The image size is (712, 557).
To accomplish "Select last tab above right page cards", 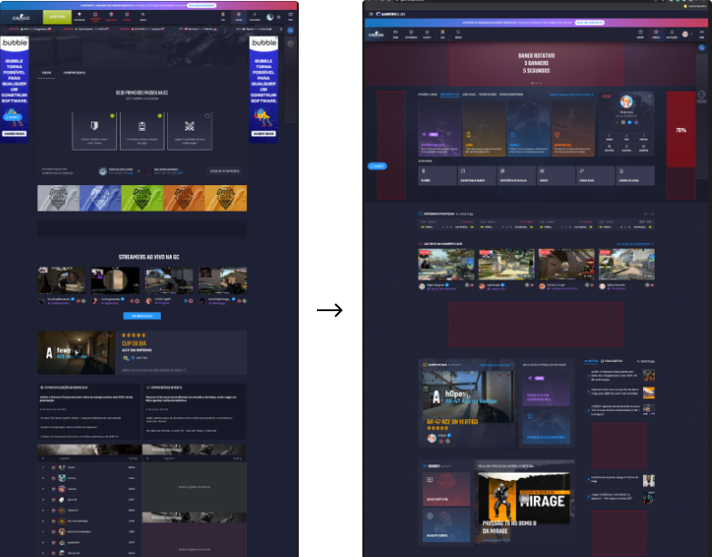I will pyautogui.click(x=511, y=94).
